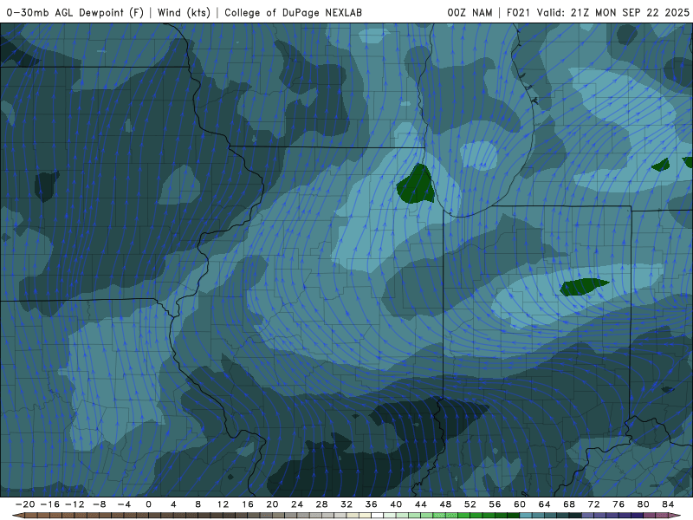Image resolution: width=693 pixels, height=520 pixels.
Task: Click the 52 value on the legend
Action: [470, 504]
